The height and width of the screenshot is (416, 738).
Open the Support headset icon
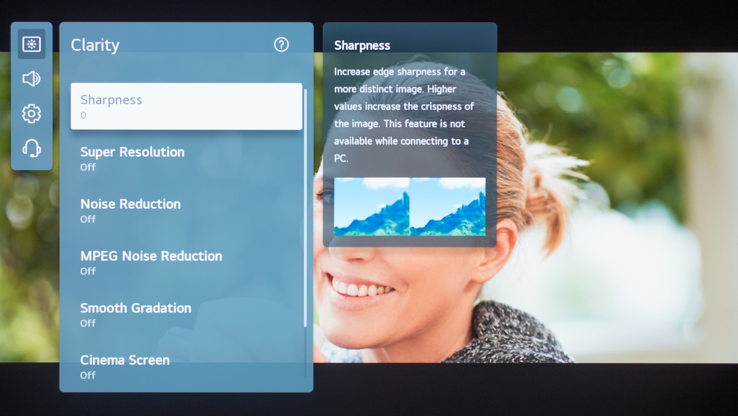click(x=32, y=149)
